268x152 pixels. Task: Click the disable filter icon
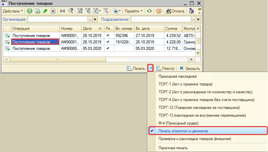pyautogui.click(x=106, y=11)
